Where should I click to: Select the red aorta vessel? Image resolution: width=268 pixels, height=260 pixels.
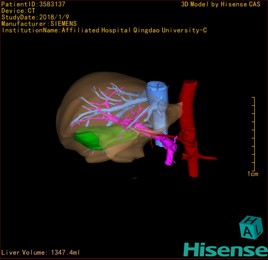pyautogui.click(x=189, y=107)
